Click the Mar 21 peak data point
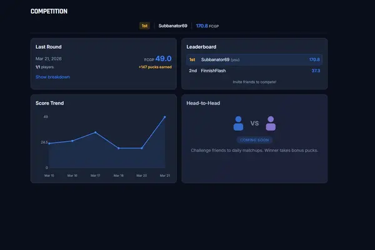The width and height of the screenshot is (375, 250). pos(165,117)
